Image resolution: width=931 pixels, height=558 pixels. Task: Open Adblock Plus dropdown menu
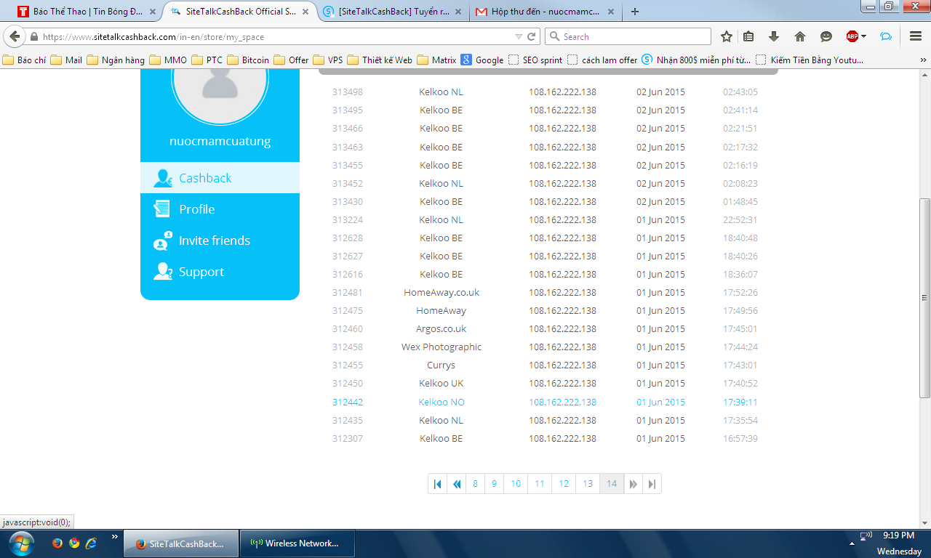[863, 37]
